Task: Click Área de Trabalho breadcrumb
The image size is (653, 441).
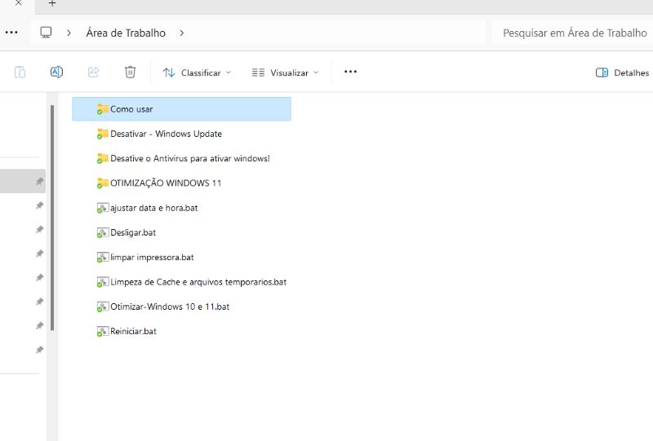Action: (126, 33)
